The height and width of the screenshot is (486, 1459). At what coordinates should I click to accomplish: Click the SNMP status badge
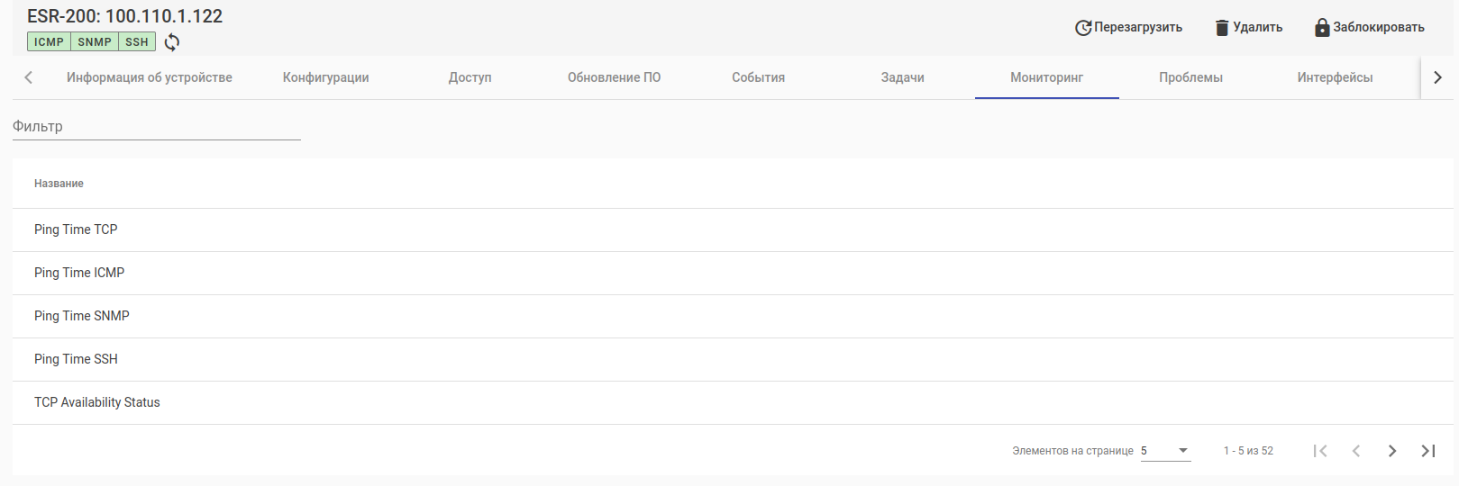(x=95, y=42)
